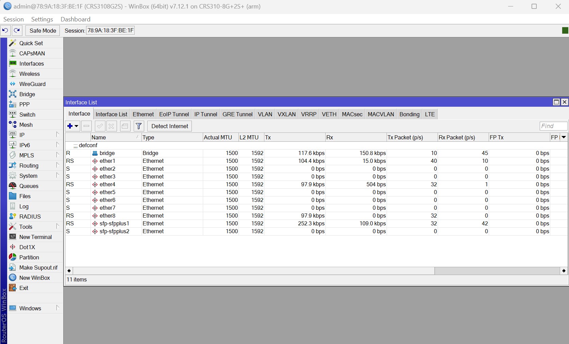Open the Settings menu
569x344 pixels.
click(x=42, y=19)
